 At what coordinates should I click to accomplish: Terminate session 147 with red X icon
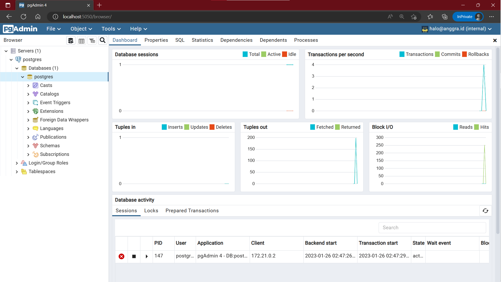(121, 256)
